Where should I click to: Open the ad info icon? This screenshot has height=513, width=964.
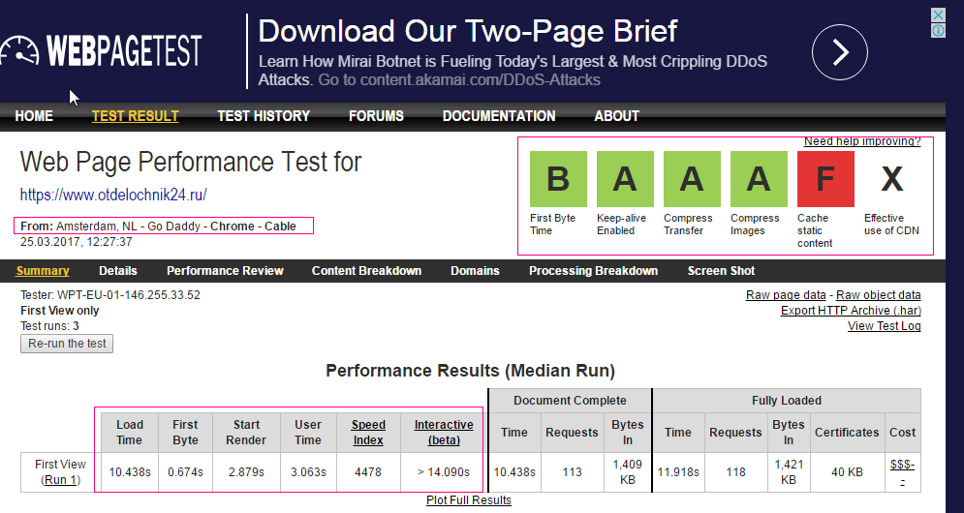[x=938, y=30]
